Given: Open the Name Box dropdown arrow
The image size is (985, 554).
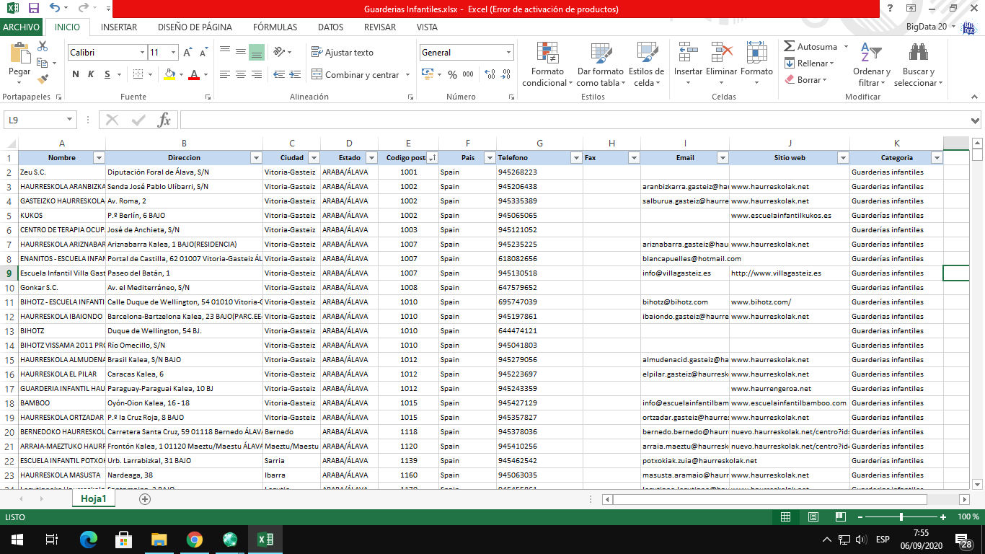Looking at the screenshot, I should (x=70, y=120).
